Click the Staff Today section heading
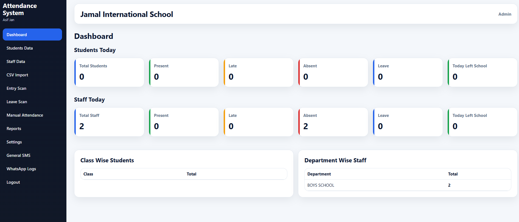Image resolution: width=519 pixels, height=222 pixels. [x=89, y=99]
